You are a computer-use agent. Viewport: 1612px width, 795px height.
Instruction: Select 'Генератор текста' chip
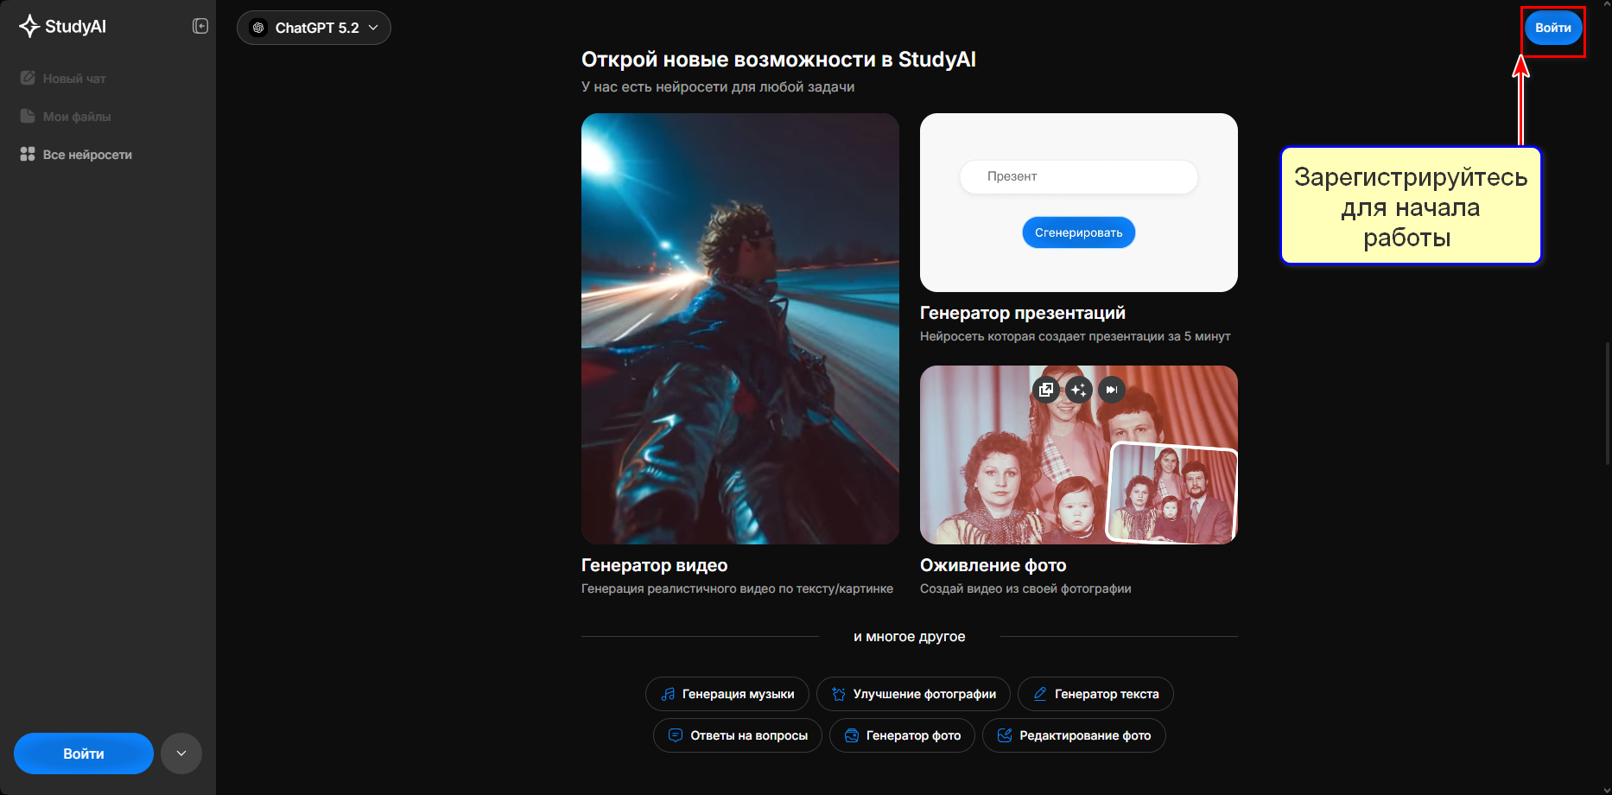pos(1095,693)
